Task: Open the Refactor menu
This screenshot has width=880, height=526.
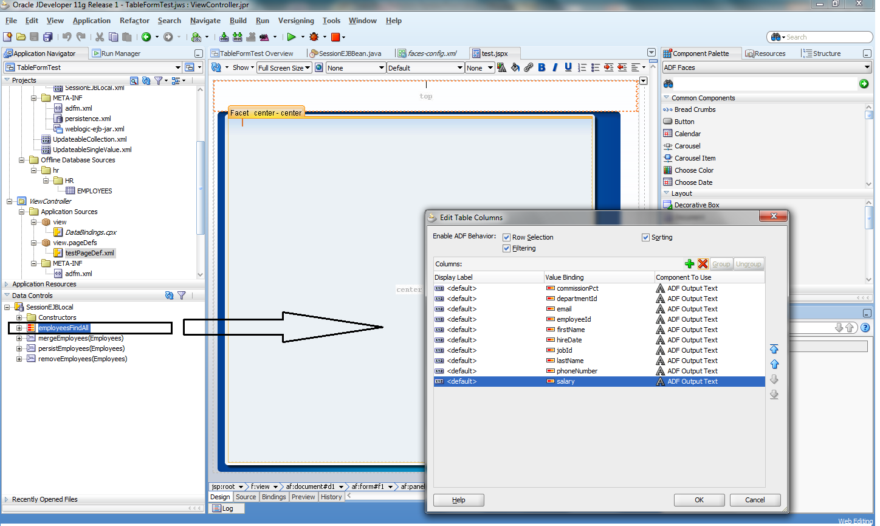Action: pyautogui.click(x=134, y=21)
